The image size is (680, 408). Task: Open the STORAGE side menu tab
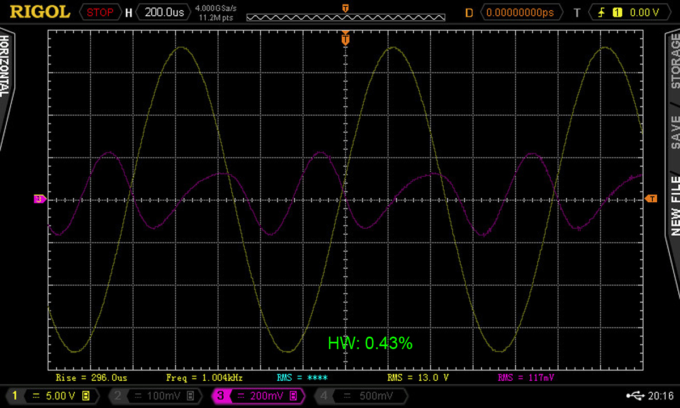pyautogui.click(x=674, y=61)
